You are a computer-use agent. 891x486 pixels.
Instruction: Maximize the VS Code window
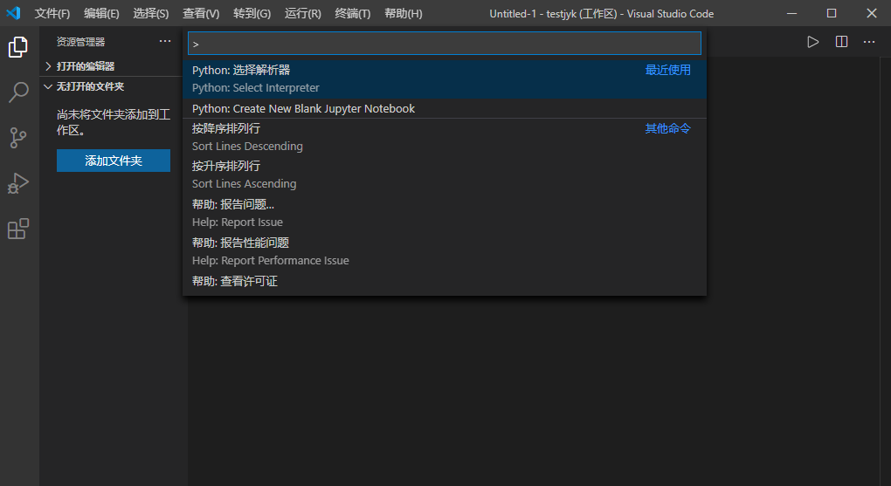tap(832, 13)
